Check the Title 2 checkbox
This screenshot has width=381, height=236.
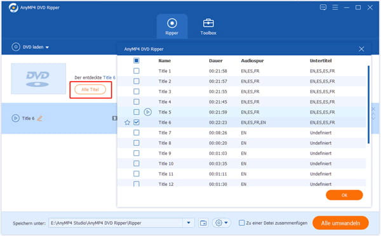point(137,81)
